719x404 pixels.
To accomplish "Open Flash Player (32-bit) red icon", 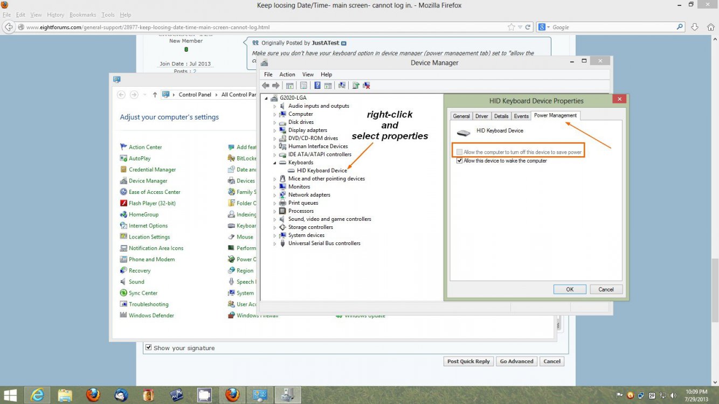I will coord(123,203).
